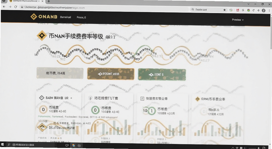
Task: Click the circled 0 badge in first card
Action: point(44,109)
